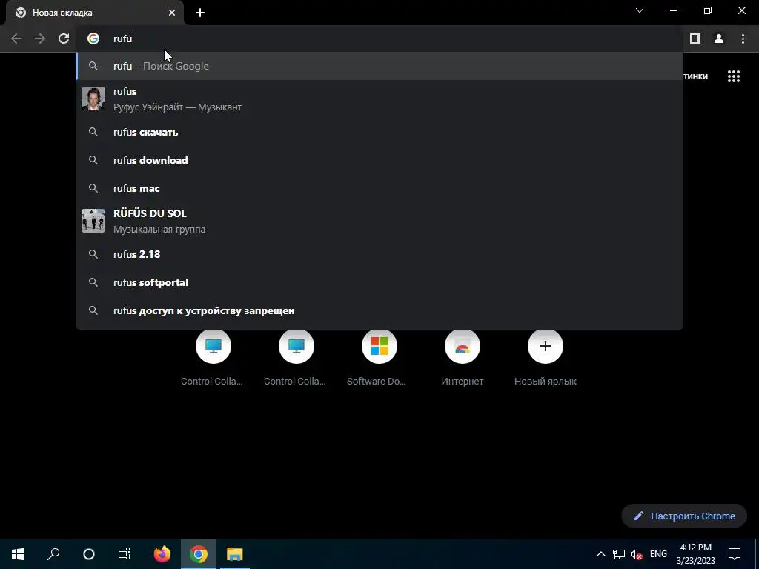Open the Windows Start menu
Image resolution: width=759 pixels, height=569 pixels.
18,554
